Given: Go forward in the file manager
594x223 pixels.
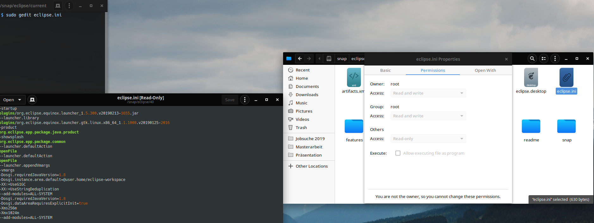Looking at the screenshot, I should (309, 59).
